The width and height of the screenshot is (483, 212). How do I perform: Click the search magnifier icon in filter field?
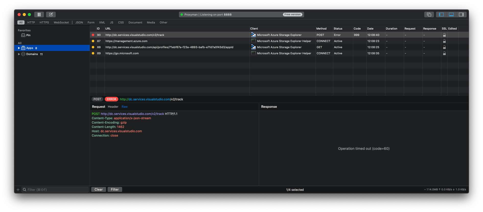[x=25, y=190]
